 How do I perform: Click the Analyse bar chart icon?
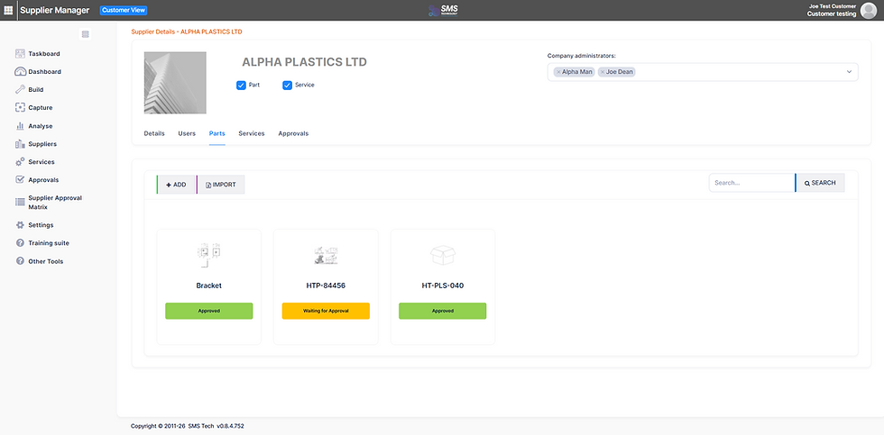pos(20,126)
